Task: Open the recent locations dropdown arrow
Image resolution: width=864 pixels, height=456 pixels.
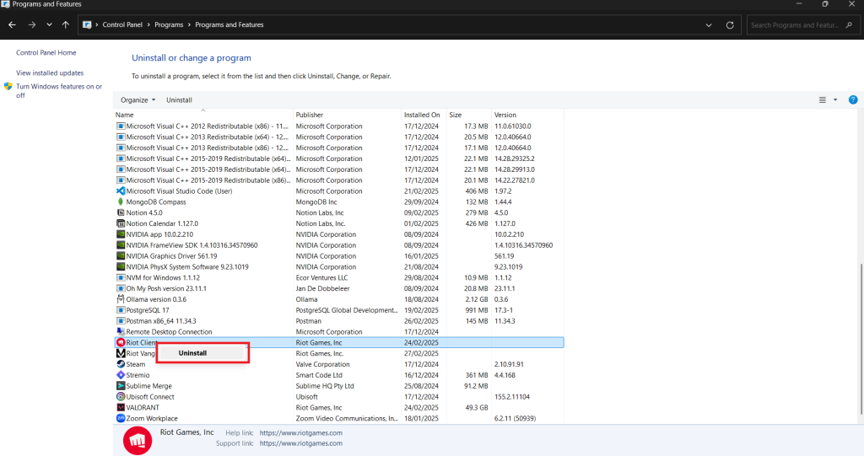Action: point(49,24)
